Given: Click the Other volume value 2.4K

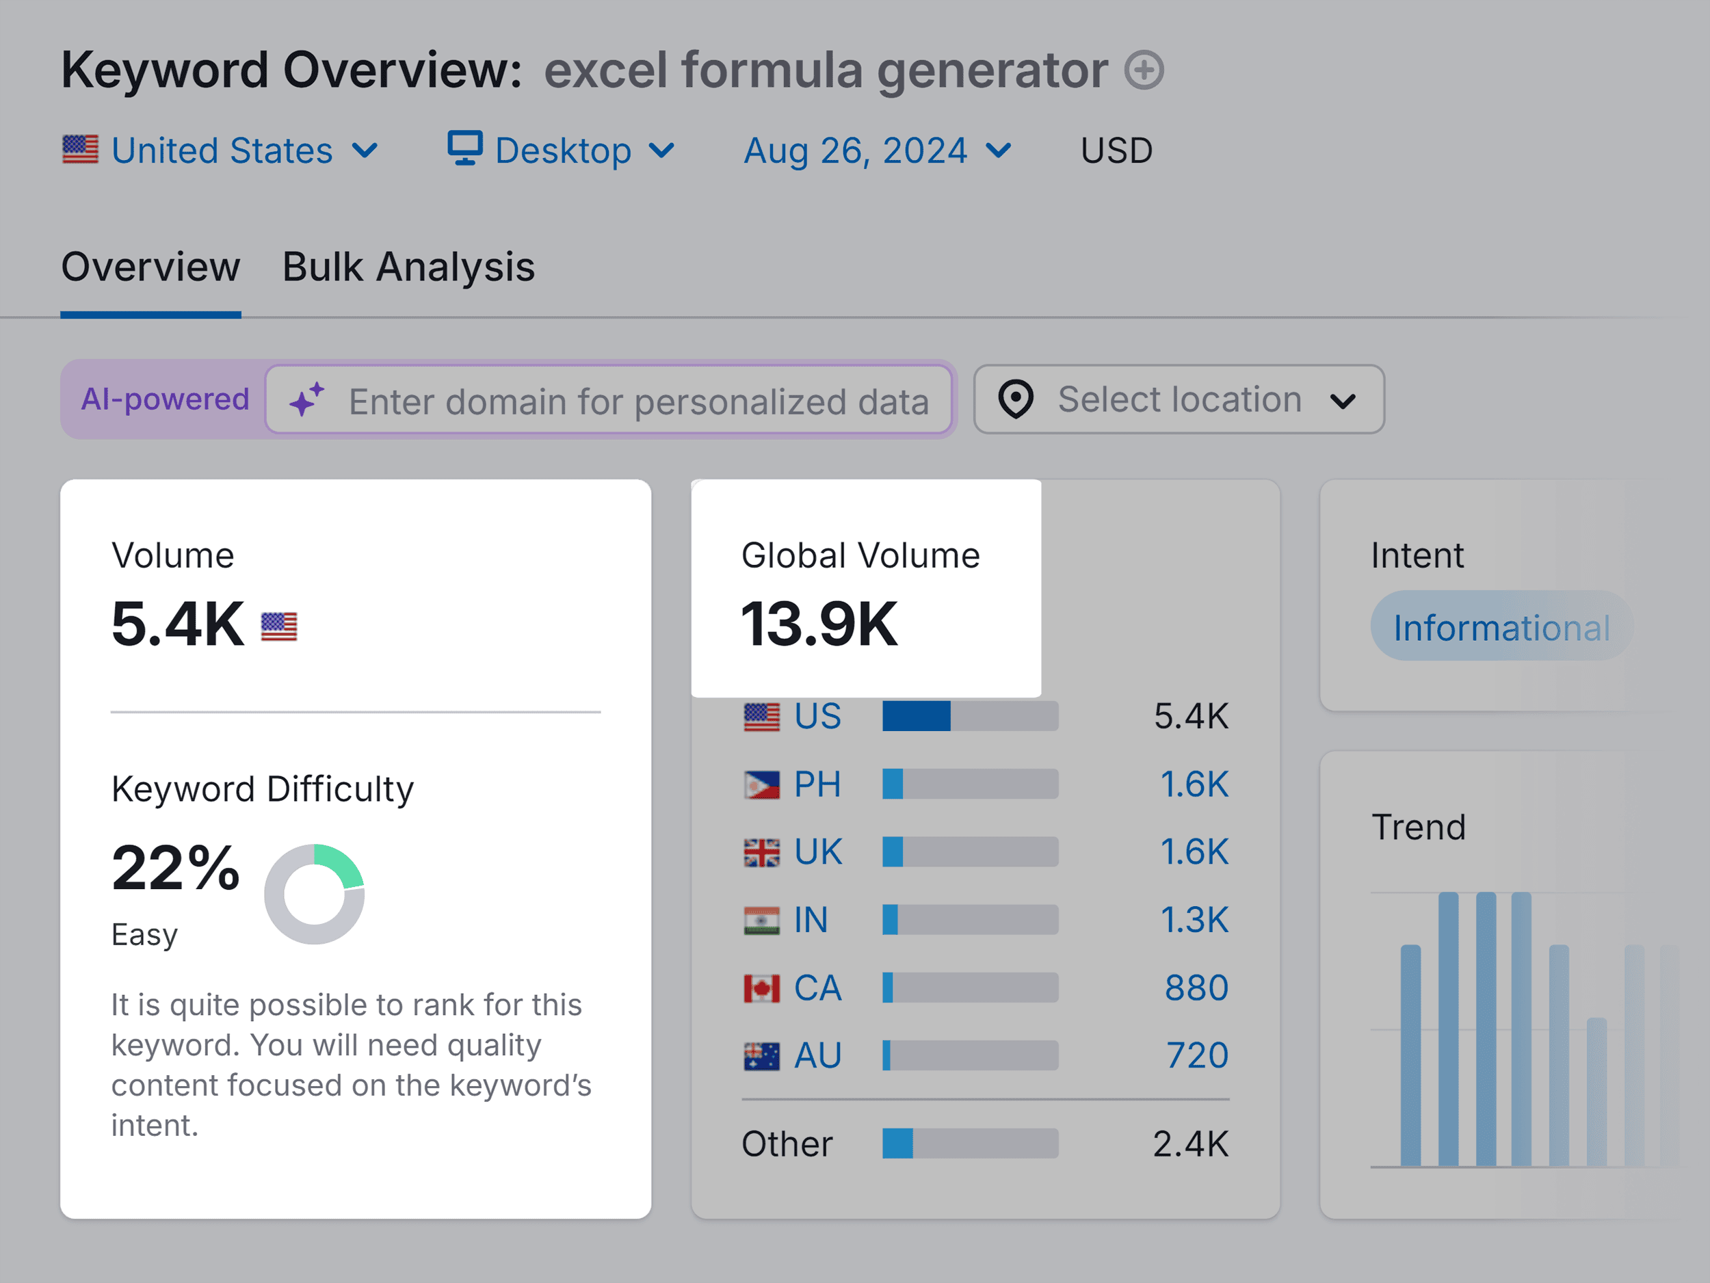Looking at the screenshot, I should coord(1191,1144).
